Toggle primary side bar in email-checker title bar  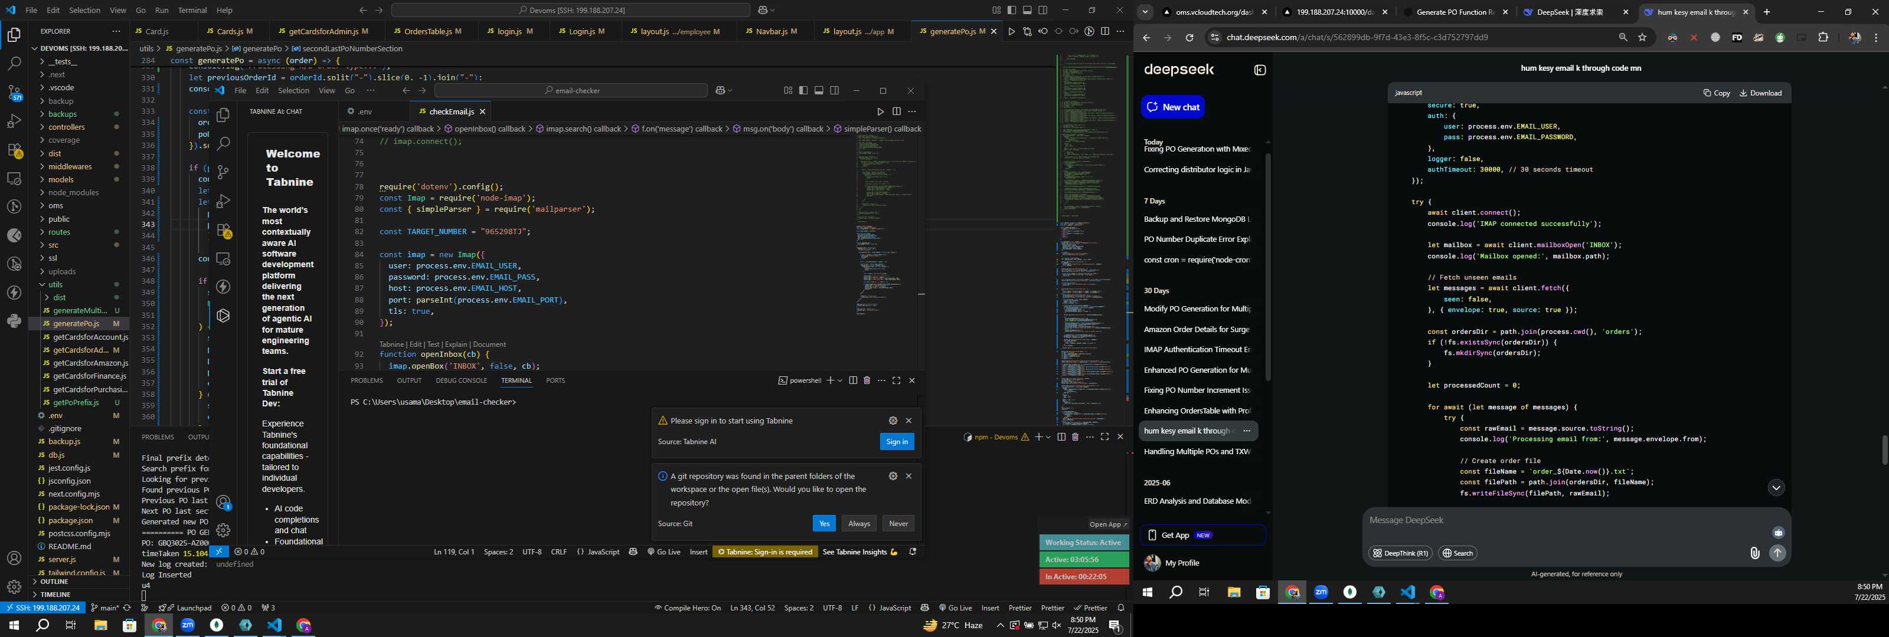pos(803,91)
